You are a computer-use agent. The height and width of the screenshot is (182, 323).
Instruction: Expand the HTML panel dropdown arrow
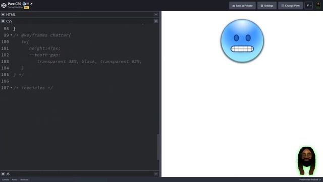156,15
